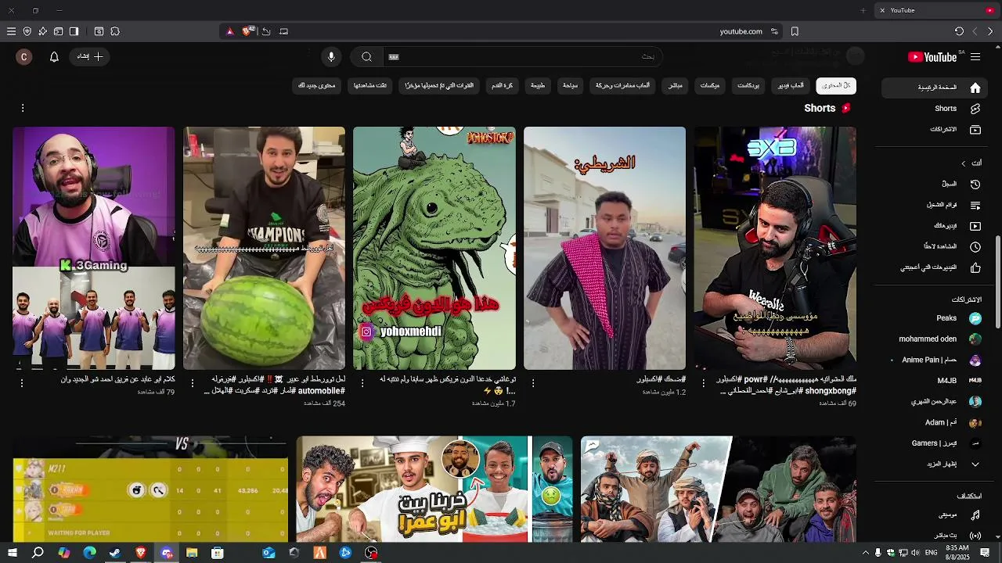1002x563 pixels.
Task: Open the K.3Gaming purple jersey Short
Action: coord(94,248)
